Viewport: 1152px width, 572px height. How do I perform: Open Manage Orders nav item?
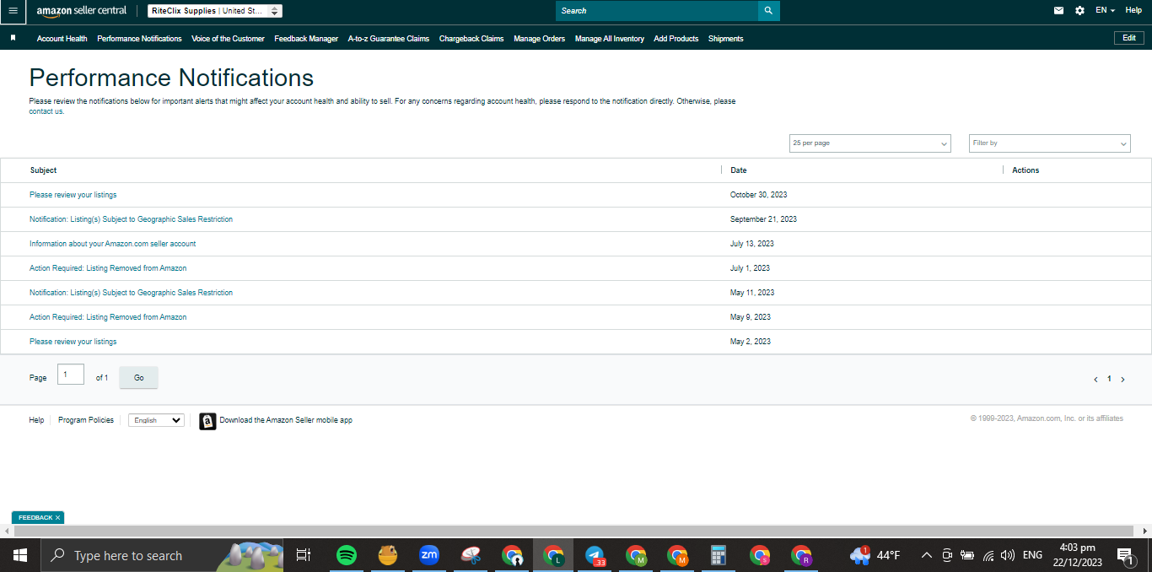click(539, 39)
